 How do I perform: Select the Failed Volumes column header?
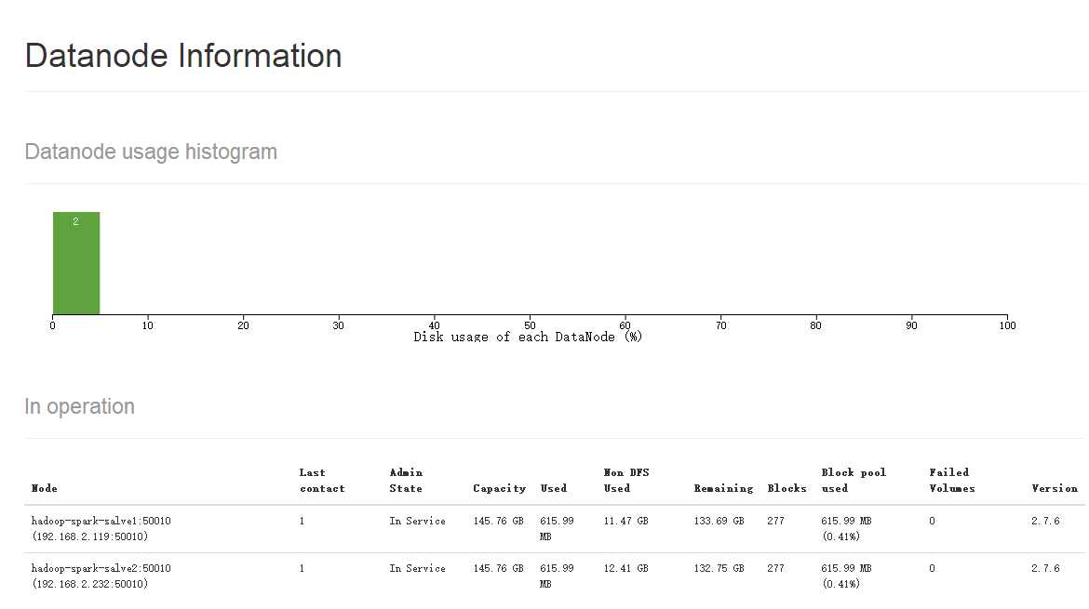(x=952, y=480)
